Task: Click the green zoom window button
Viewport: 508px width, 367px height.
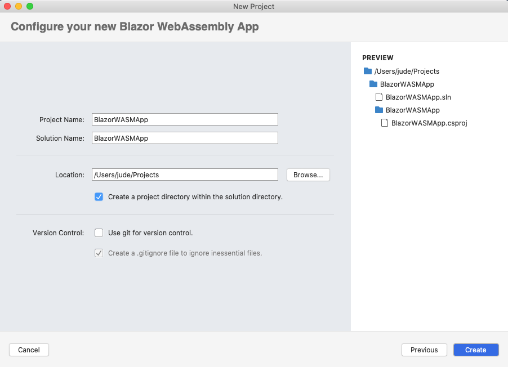Action: pos(30,6)
